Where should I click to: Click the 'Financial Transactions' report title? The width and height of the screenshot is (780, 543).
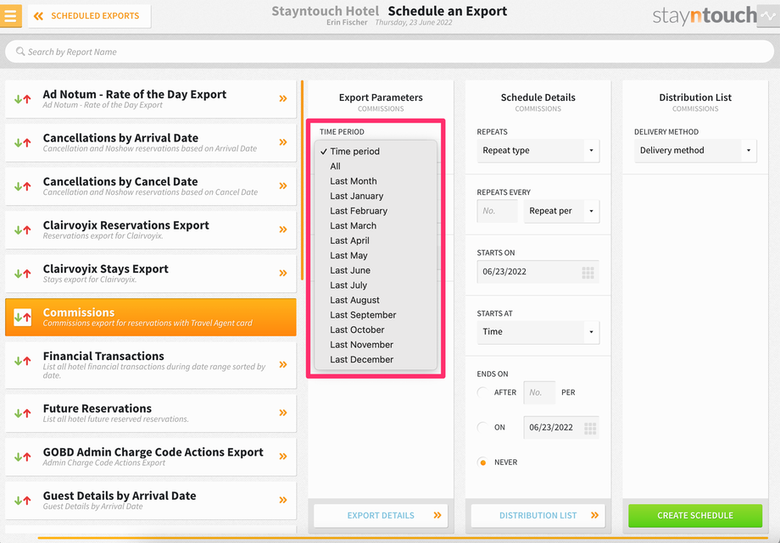coord(103,356)
